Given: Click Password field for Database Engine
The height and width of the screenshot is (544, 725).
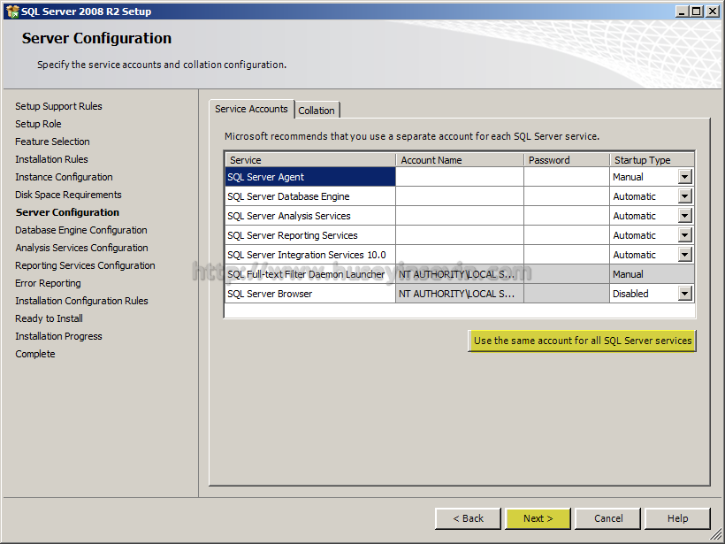Looking at the screenshot, I should point(567,196).
